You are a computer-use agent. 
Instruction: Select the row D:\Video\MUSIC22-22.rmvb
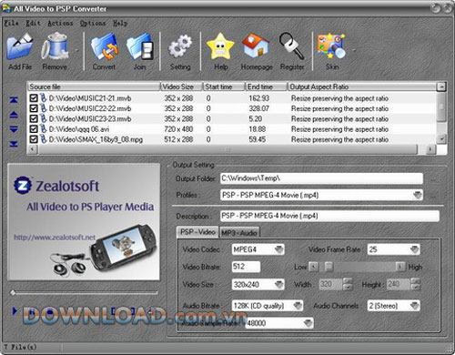pyautogui.click(x=232, y=108)
